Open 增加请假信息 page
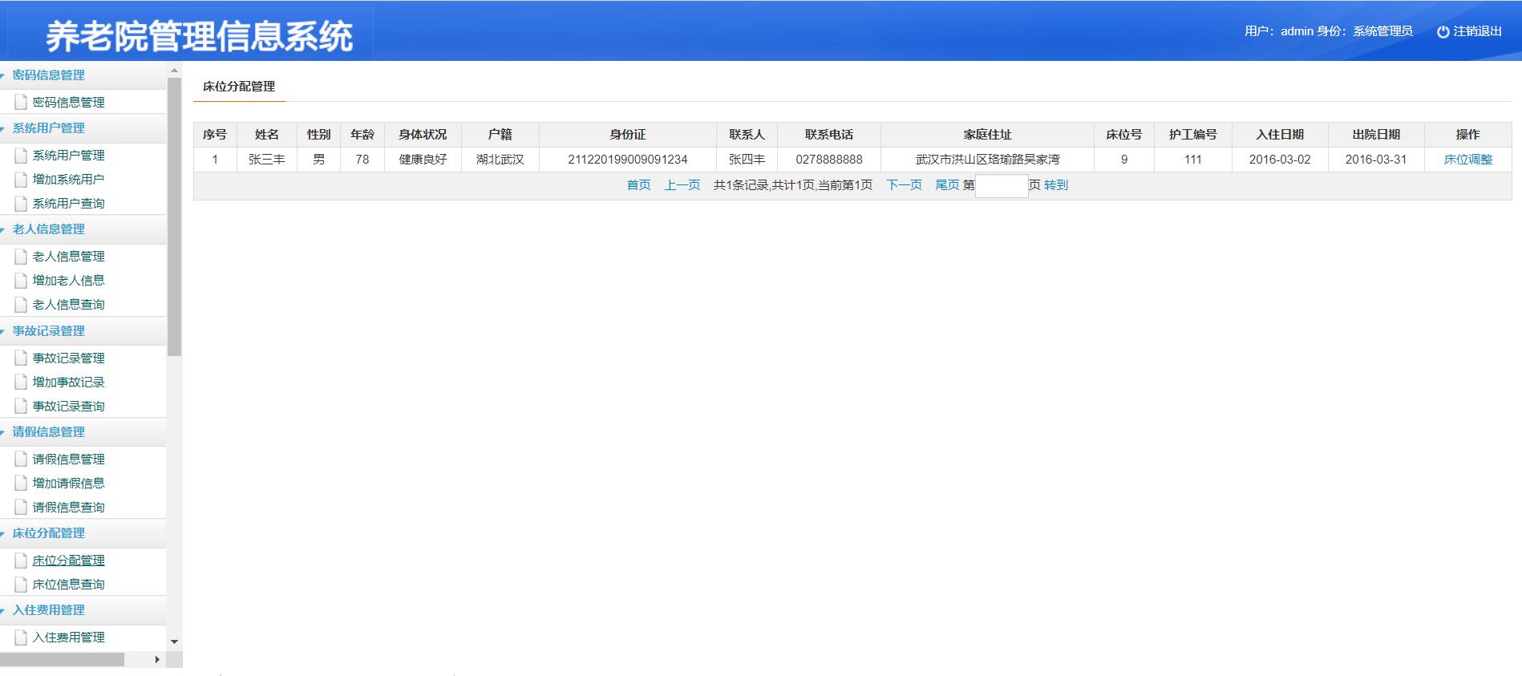 pos(68,483)
